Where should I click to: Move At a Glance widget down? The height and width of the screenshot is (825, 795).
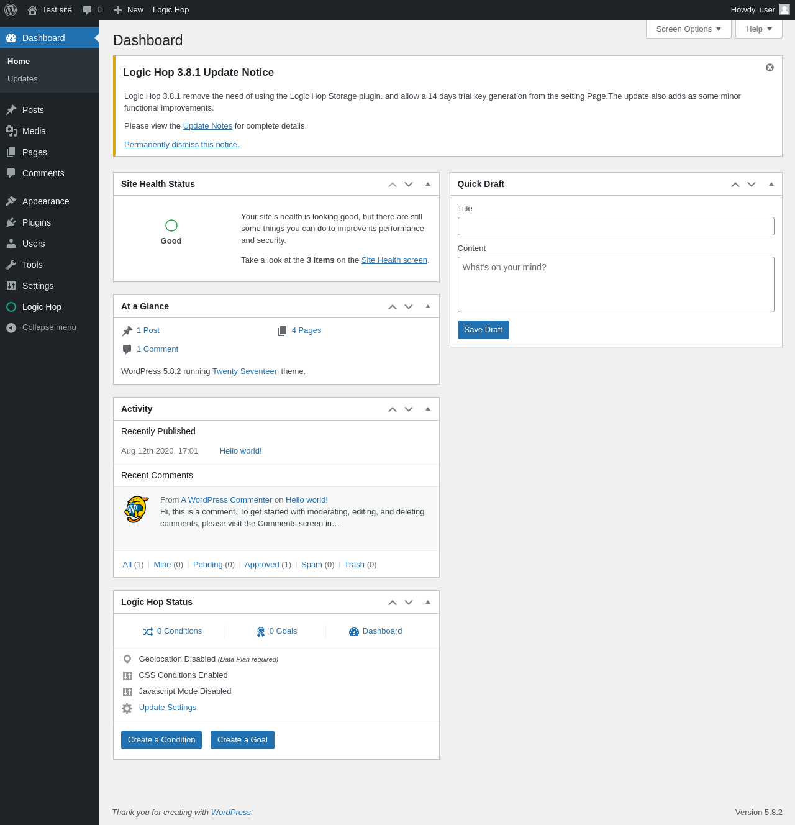tap(409, 307)
